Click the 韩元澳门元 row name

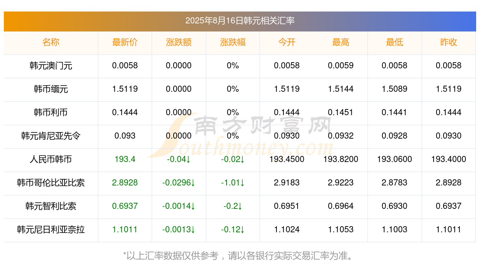coord(51,66)
